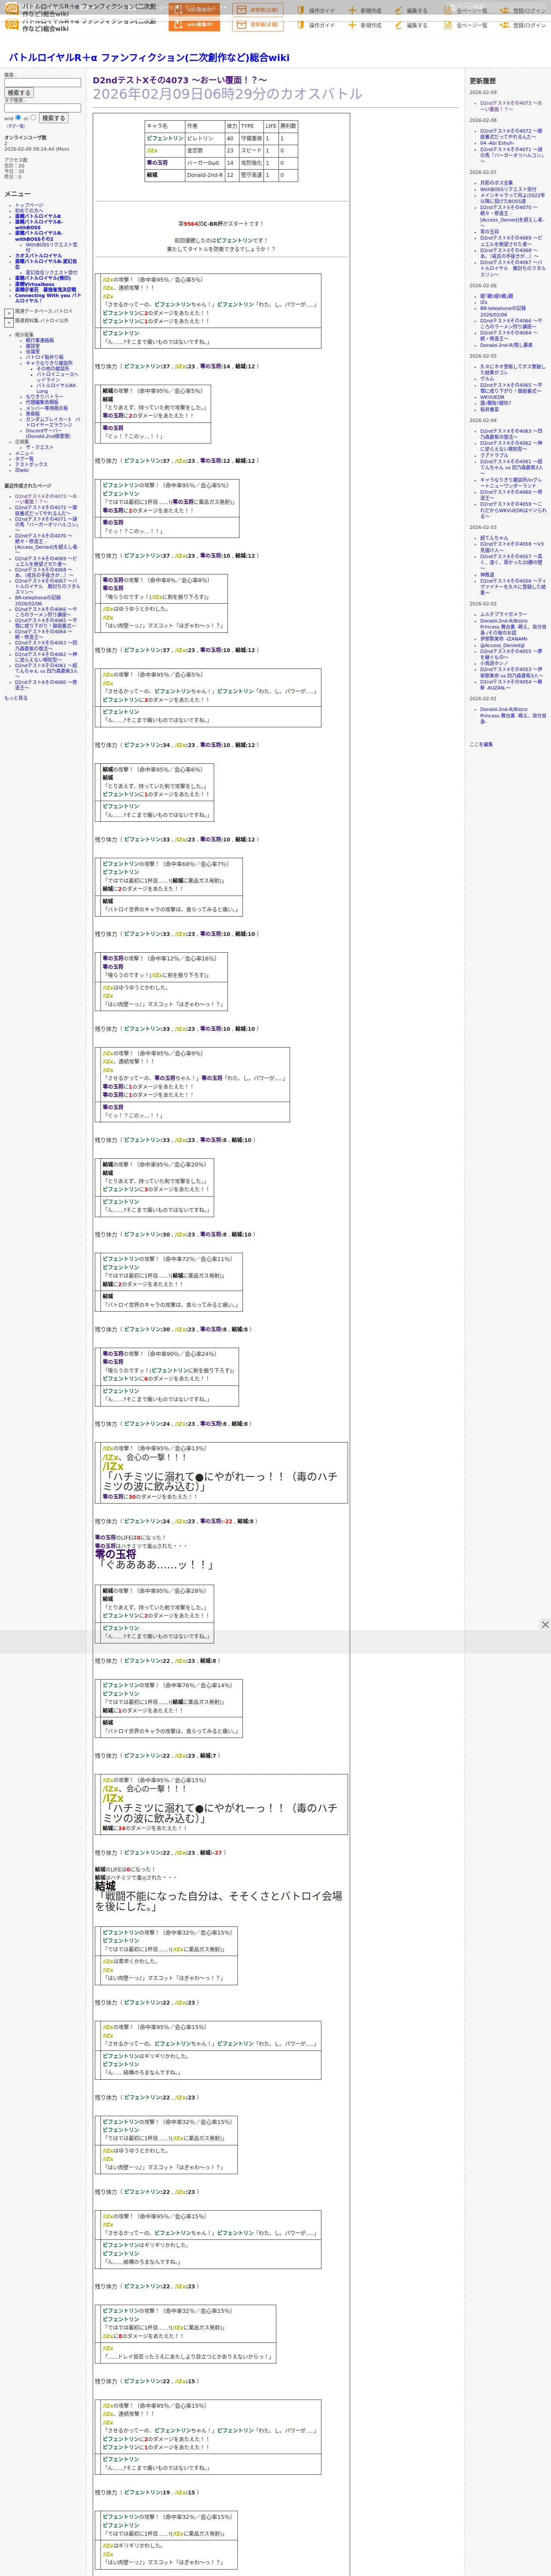Open 旧wiki menu link
Screen dimensions: 551x2576
coord(22,470)
